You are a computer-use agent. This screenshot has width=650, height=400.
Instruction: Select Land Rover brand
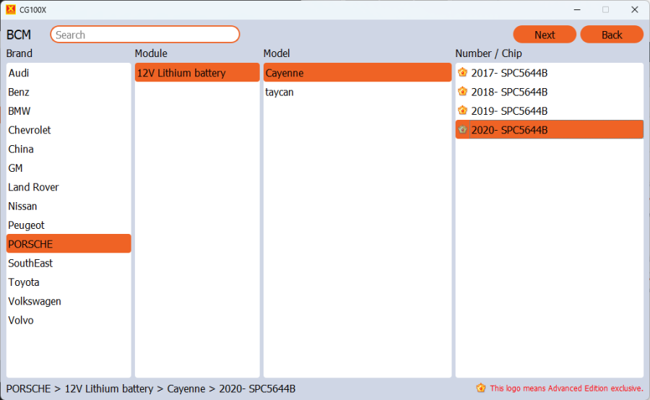[33, 187]
